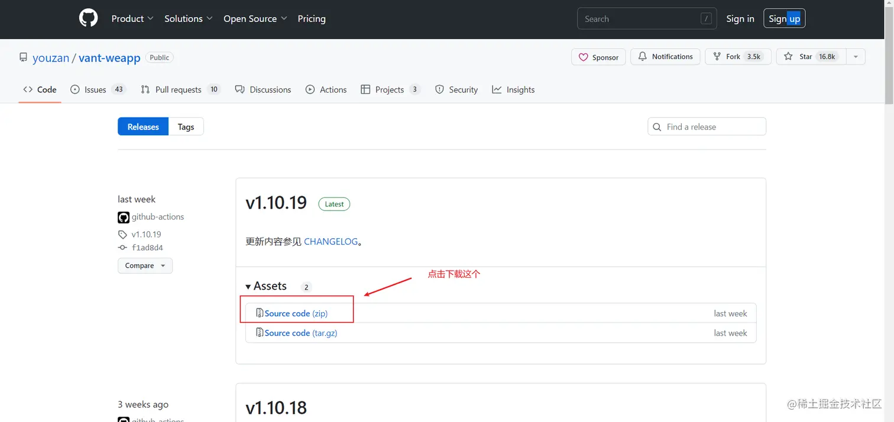894x422 pixels.
Task: Switch to the Discussions tab
Action: pyautogui.click(x=263, y=89)
